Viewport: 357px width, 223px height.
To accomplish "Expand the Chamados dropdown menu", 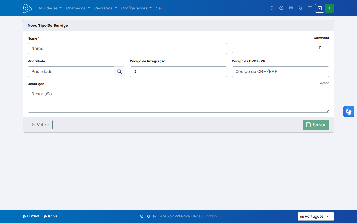I will [x=78, y=8].
